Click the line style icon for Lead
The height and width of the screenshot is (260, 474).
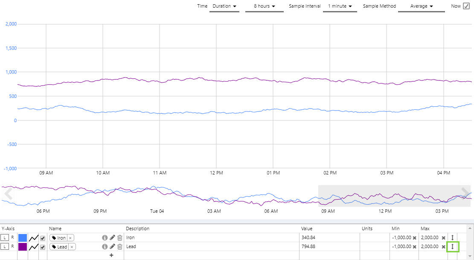tap(34, 247)
